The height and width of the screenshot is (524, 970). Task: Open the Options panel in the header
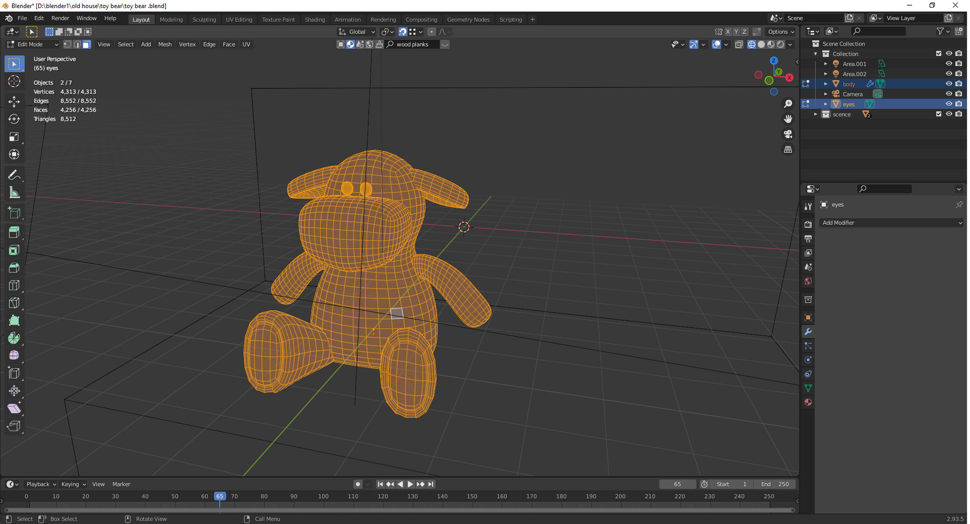pyautogui.click(x=780, y=31)
